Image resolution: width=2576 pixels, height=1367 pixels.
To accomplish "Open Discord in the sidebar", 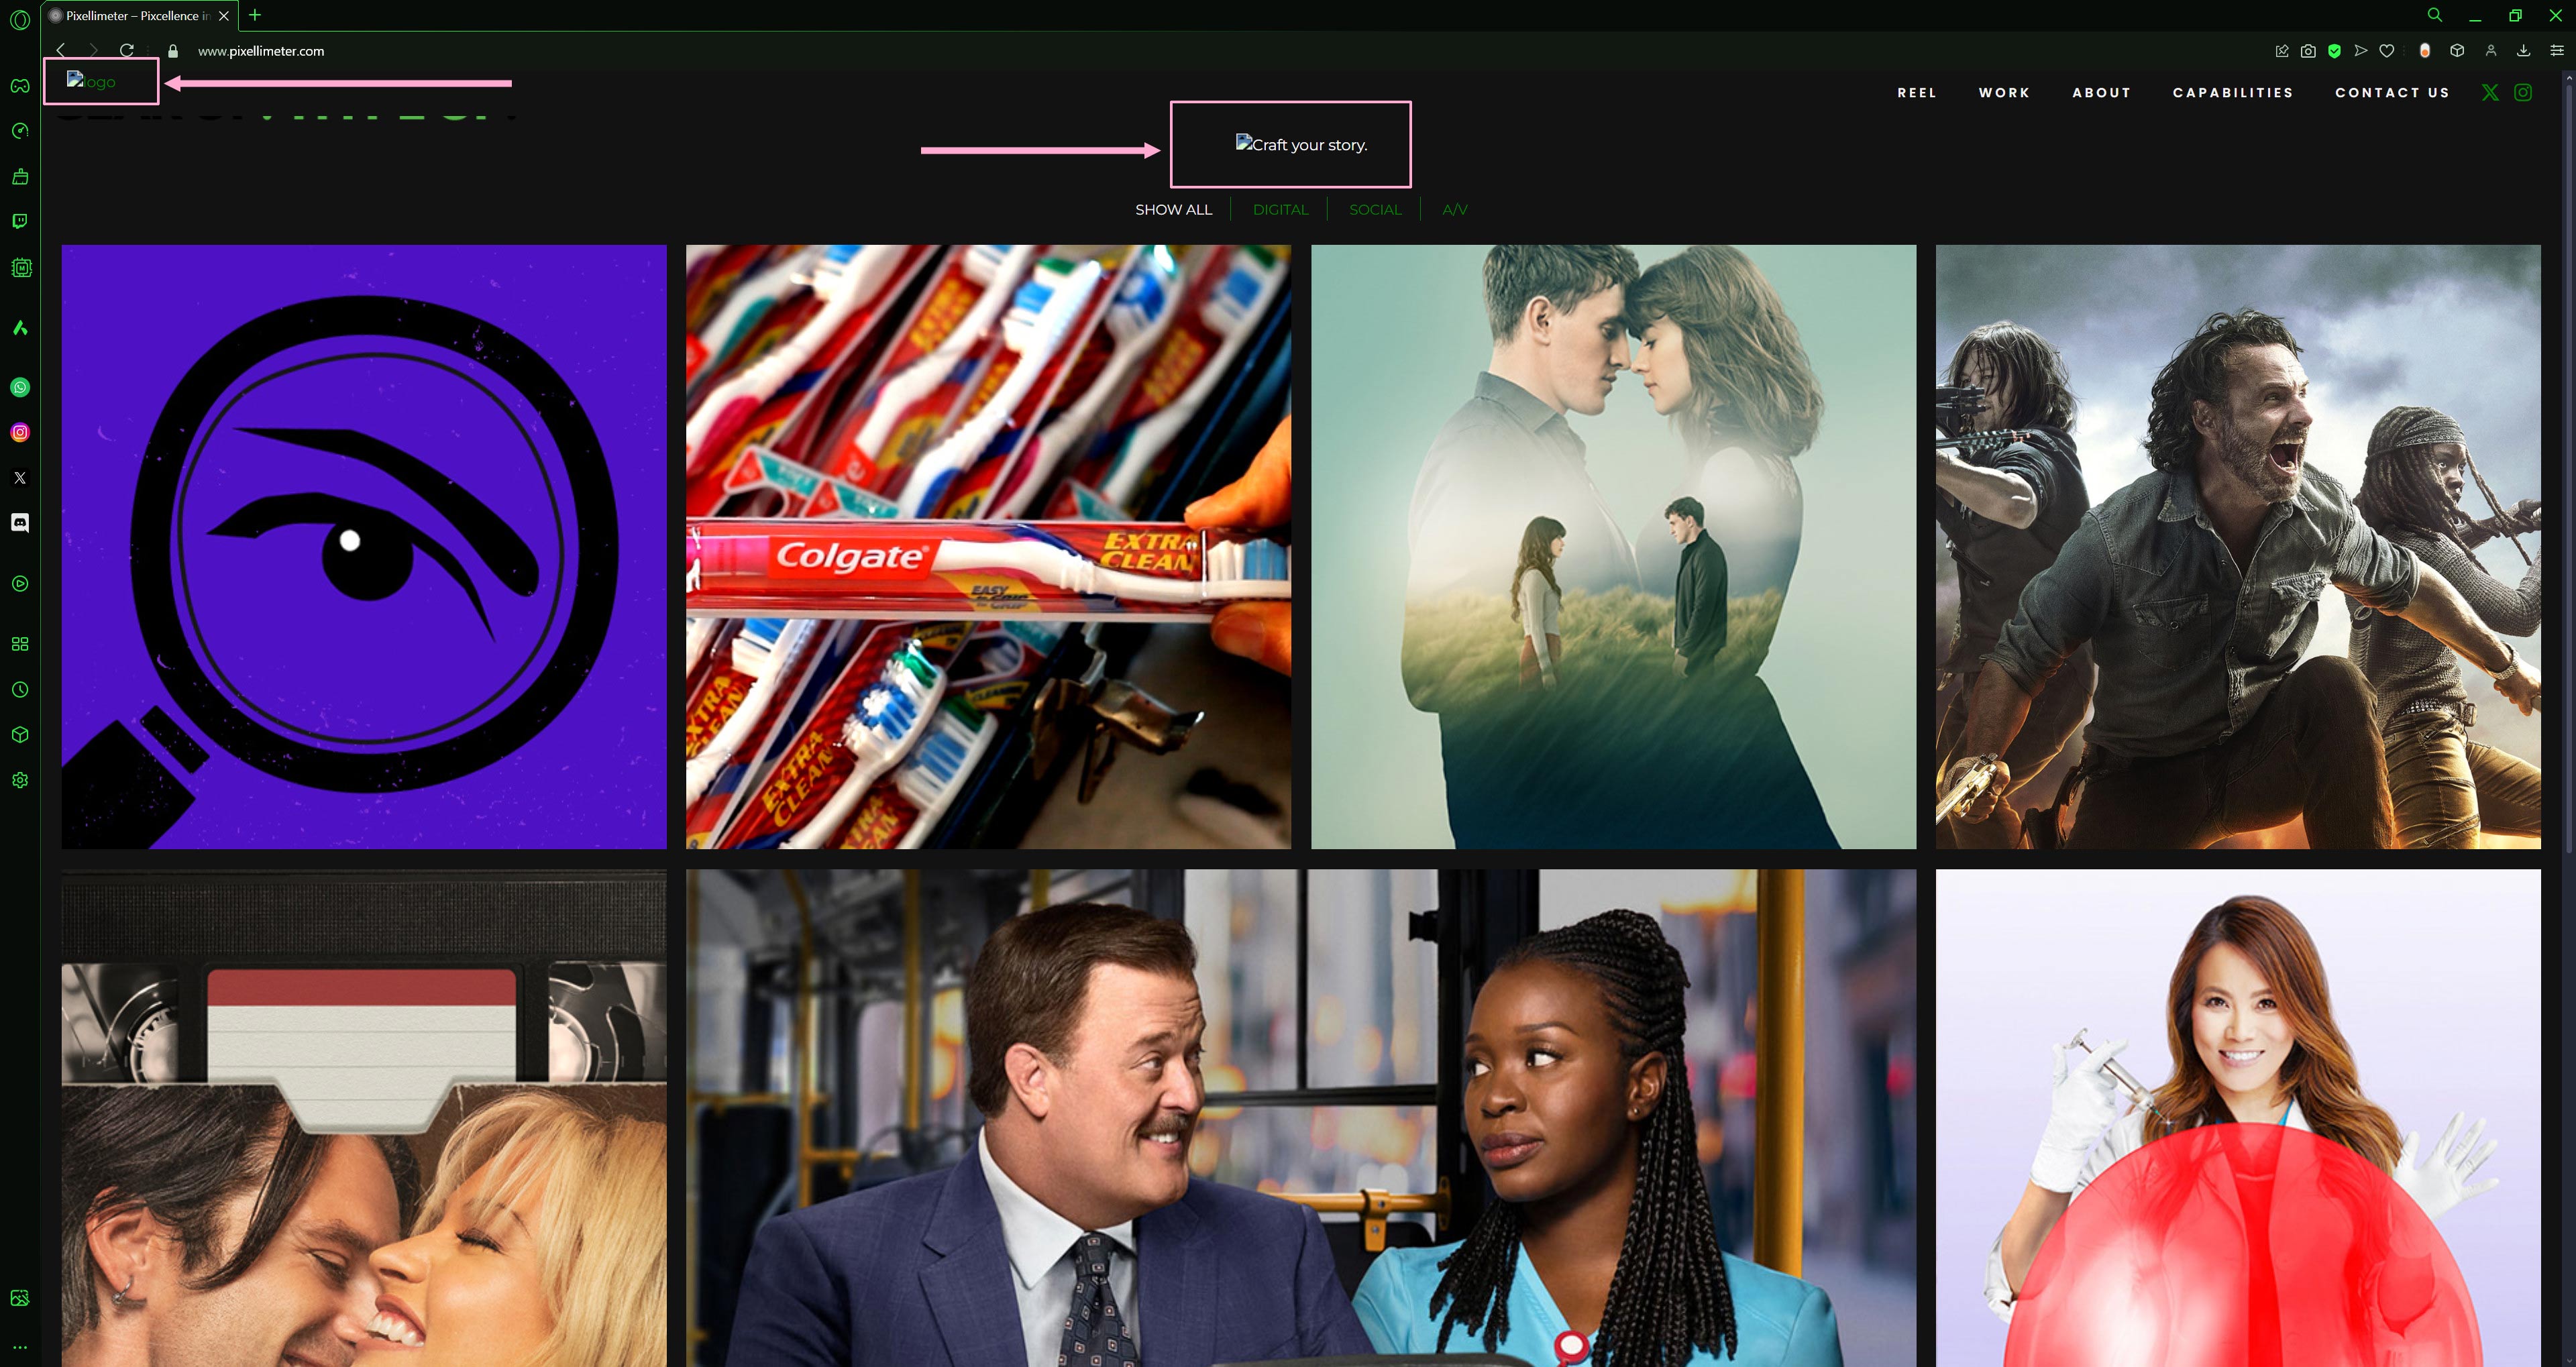I will pos(20,523).
